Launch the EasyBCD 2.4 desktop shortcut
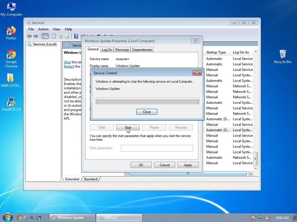The width and height of the screenshot is (297, 222). coord(11,104)
